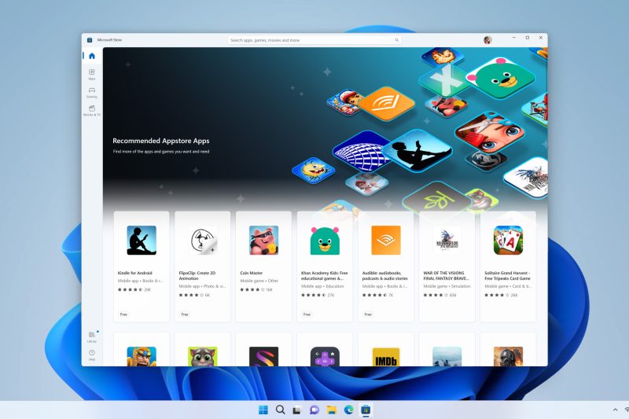Open the Library in sidebar
This screenshot has height=419, width=629.
(92, 336)
